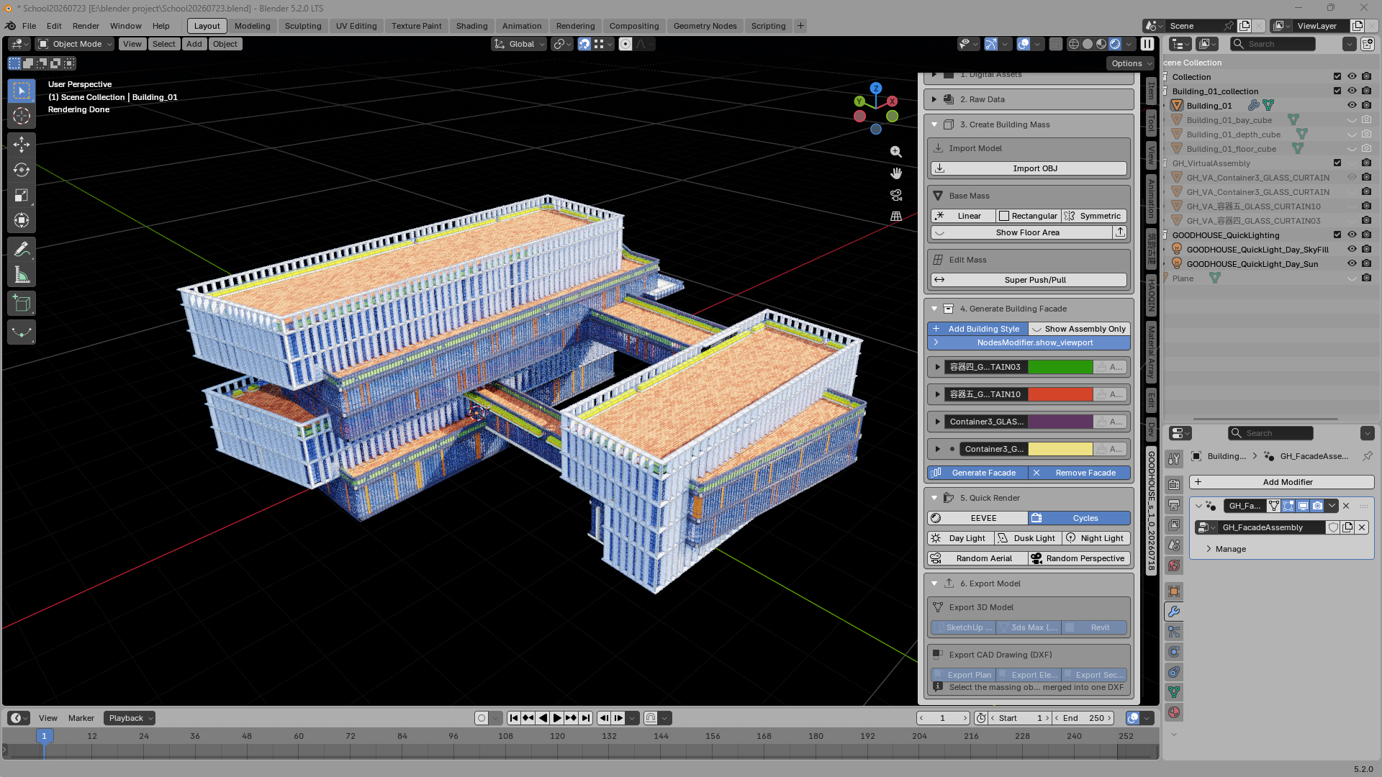This screenshot has height=777, width=1382.
Task: Switch to Shading workspace tab
Action: [x=471, y=26]
